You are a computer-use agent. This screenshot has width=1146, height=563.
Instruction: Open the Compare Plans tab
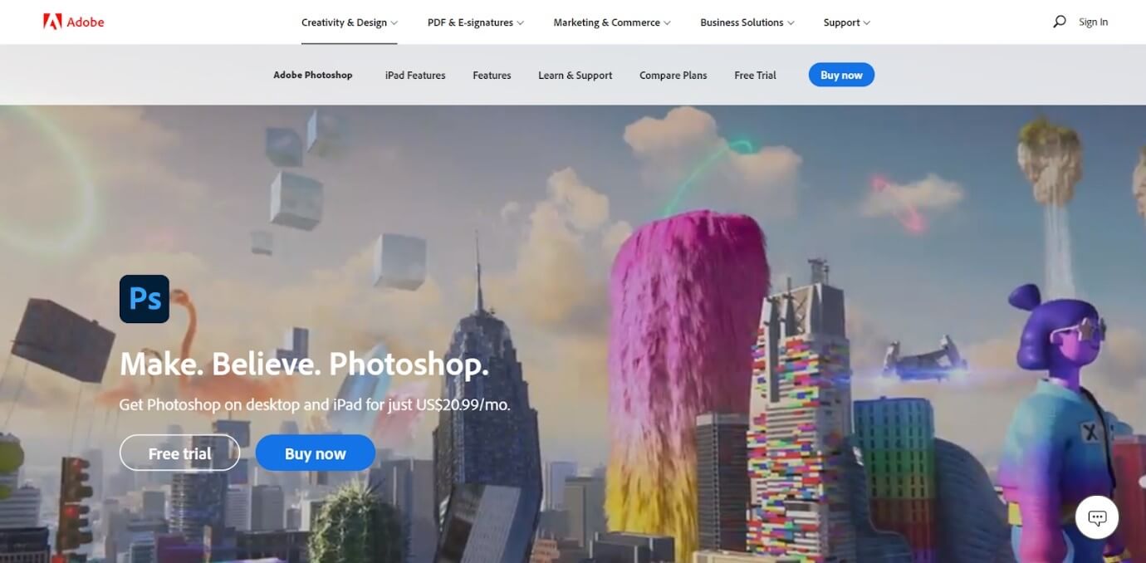click(673, 75)
